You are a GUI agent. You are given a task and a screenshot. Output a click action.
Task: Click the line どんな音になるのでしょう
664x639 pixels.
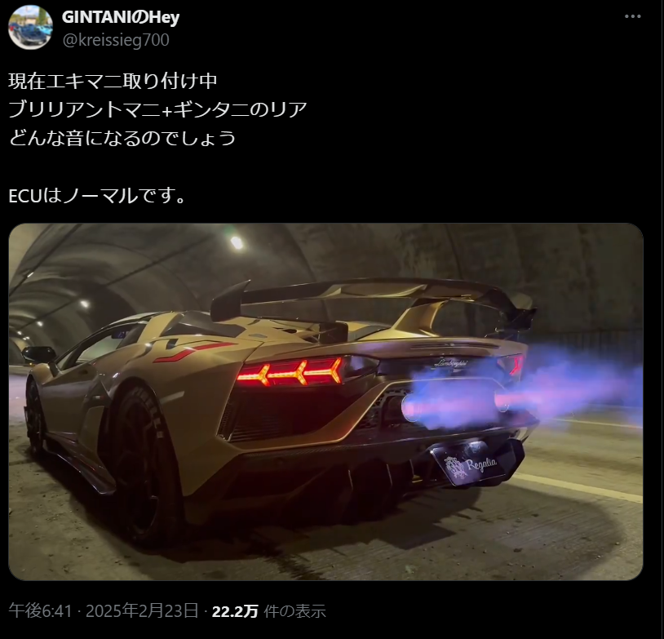point(122,138)
